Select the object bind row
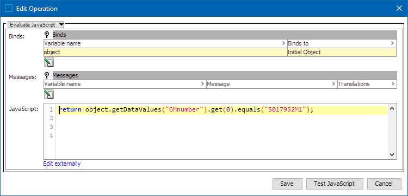Image resolution: width=408 pixels, height=196 pixels. (220, 53)
